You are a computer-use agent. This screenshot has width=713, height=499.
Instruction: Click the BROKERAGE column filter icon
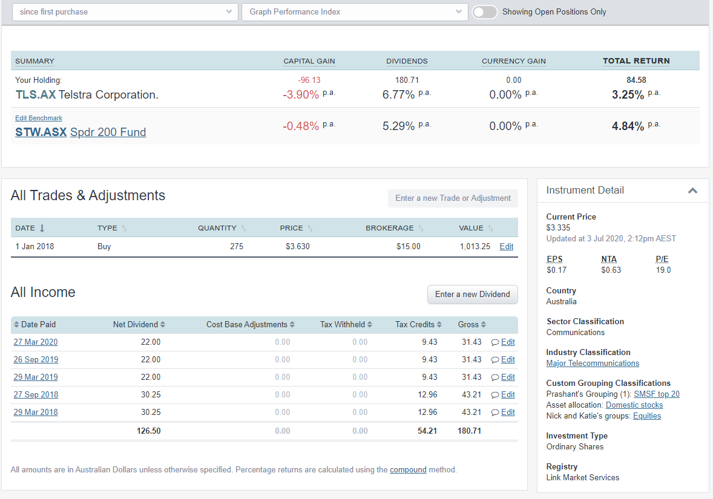(x=421, y=228)
